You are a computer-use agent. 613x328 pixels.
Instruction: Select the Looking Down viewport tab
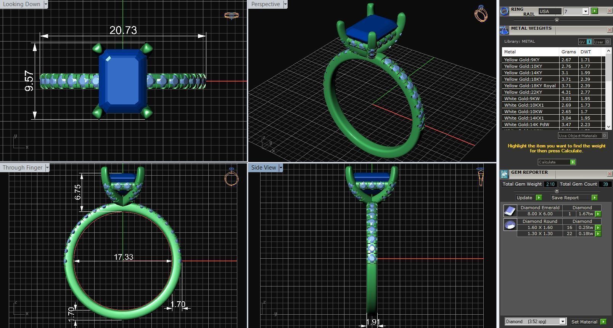pyautogui.click(x=22, y=4)
